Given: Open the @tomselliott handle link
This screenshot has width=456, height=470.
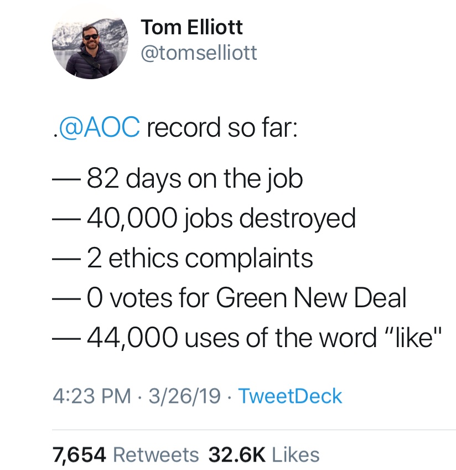Looking at the screenshot, I should click(x=199, y=53).
